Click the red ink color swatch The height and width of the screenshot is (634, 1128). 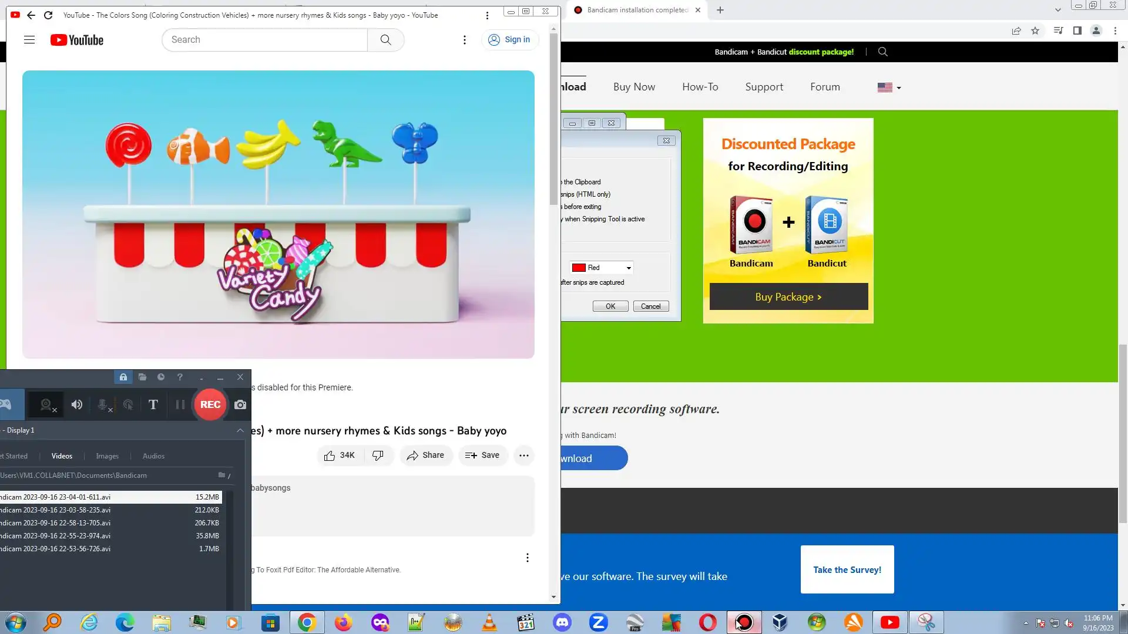tap(579, 268)
